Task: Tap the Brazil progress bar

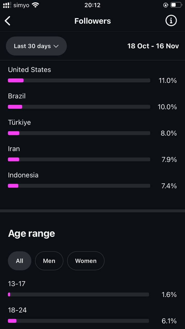Action: point(79,107)
